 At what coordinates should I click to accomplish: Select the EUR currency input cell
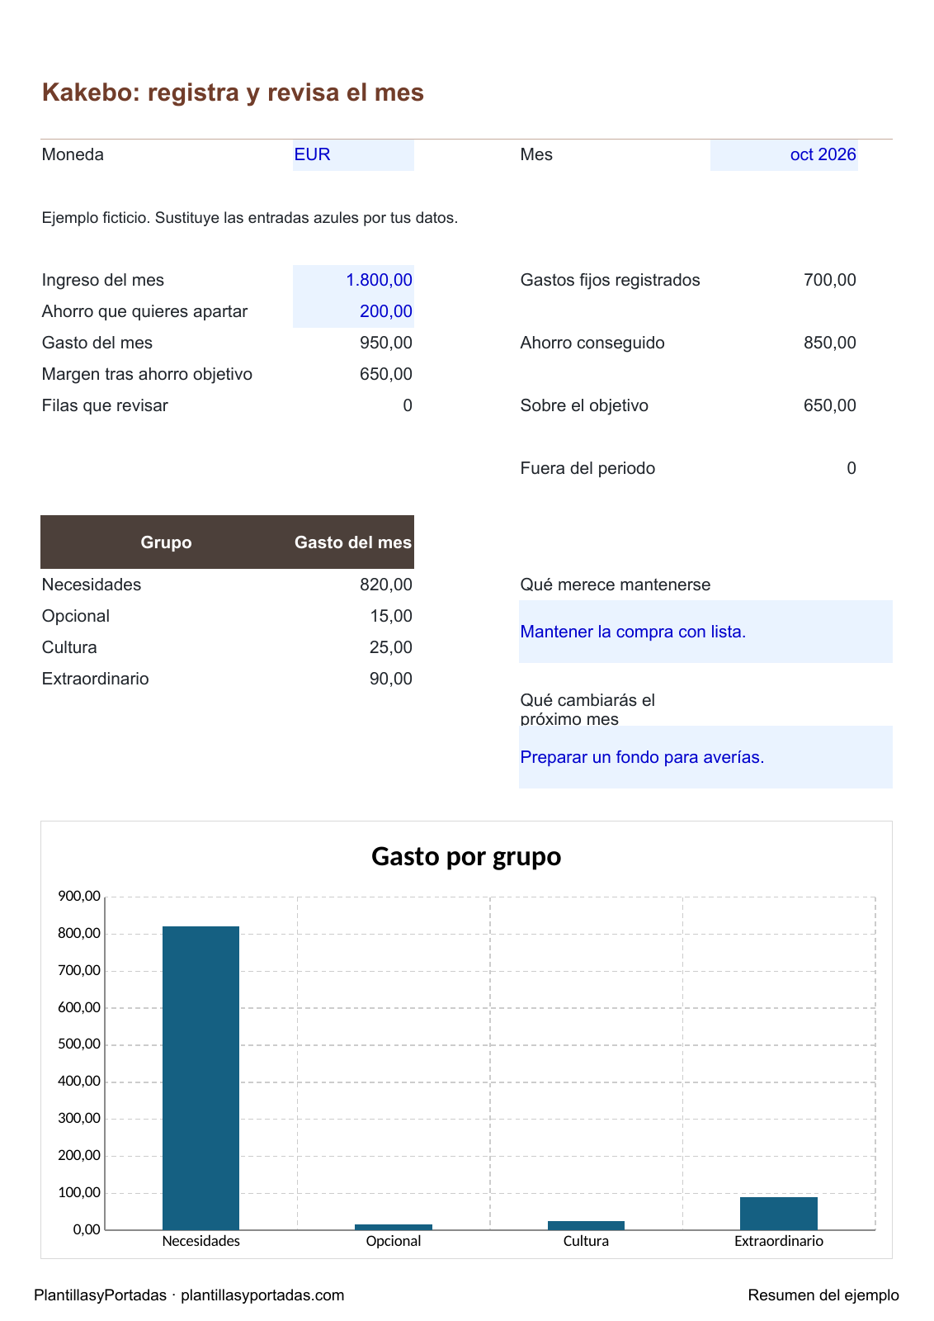click(353, 155)
